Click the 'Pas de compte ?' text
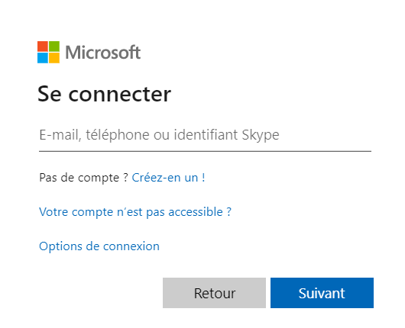Viewport: 405px width, 328px height. coord(84,178)
